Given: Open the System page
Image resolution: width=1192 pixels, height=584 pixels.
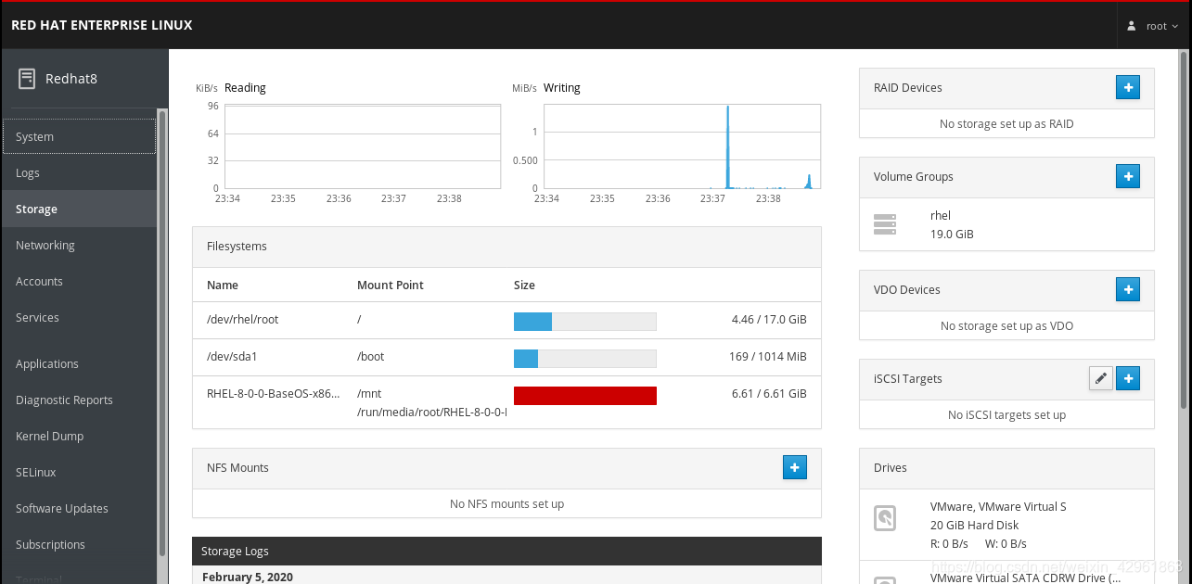Looking at the screenshot, I should click(x=79, y=136).
